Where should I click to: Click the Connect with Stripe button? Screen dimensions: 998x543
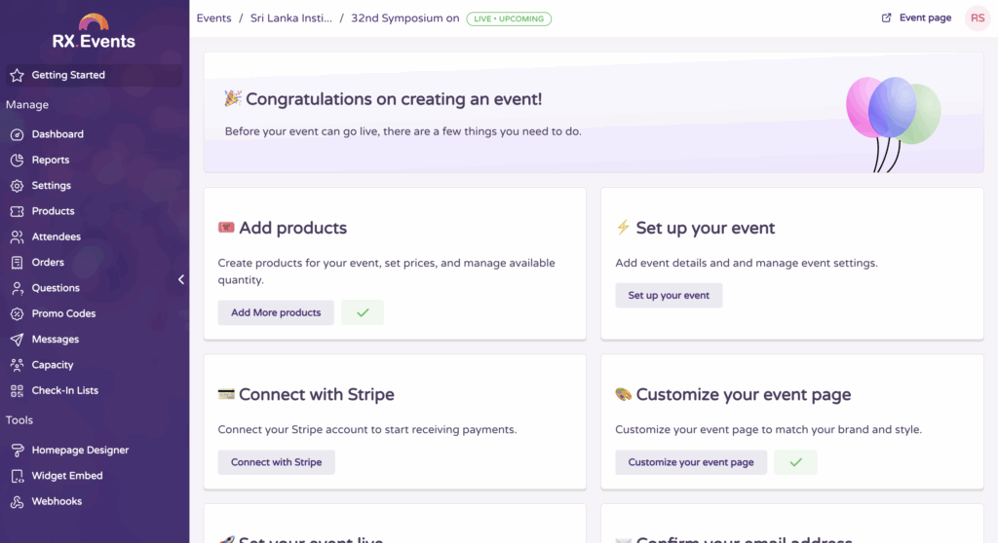click(276, 462)
